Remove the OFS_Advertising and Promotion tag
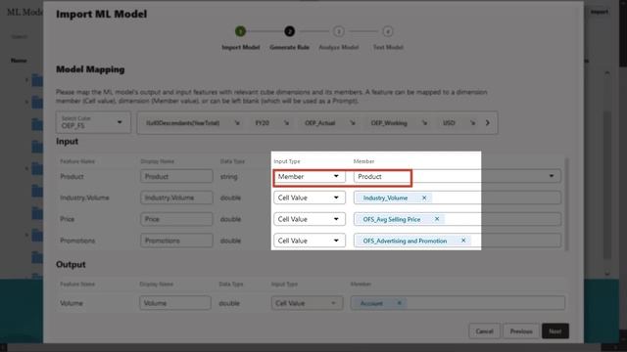The width and height of the screenshot is (627, 352). [463, 241]
